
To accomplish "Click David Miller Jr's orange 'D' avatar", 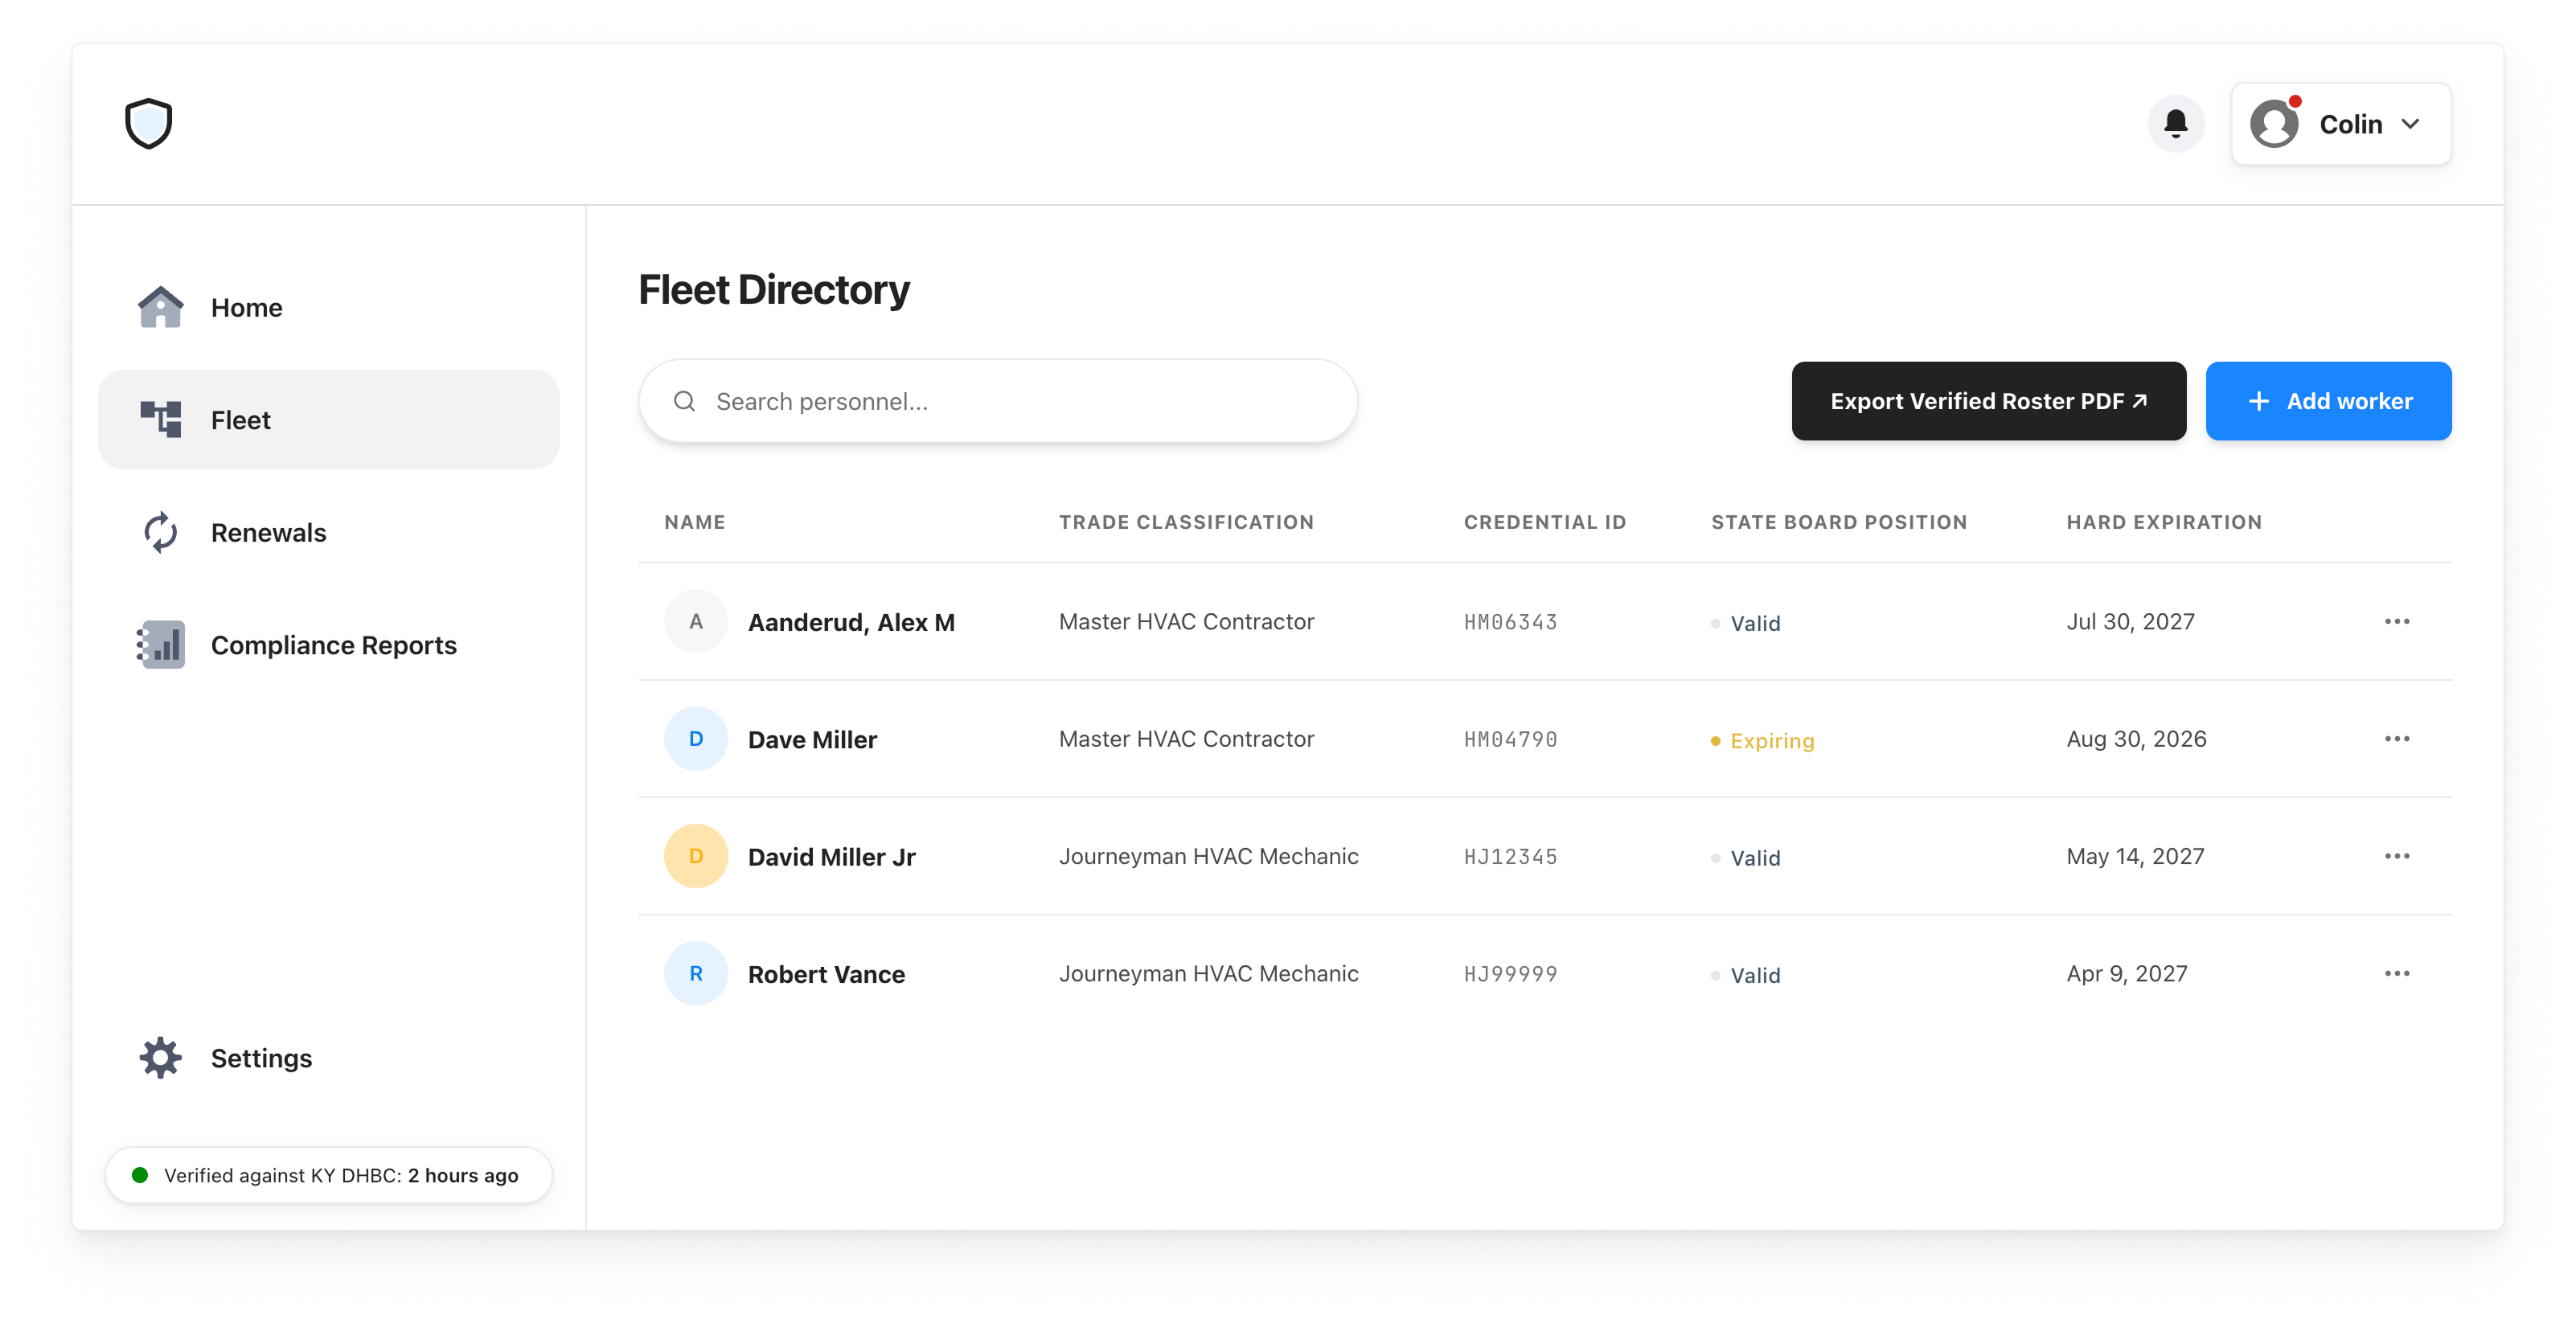I will click(696, 856).
